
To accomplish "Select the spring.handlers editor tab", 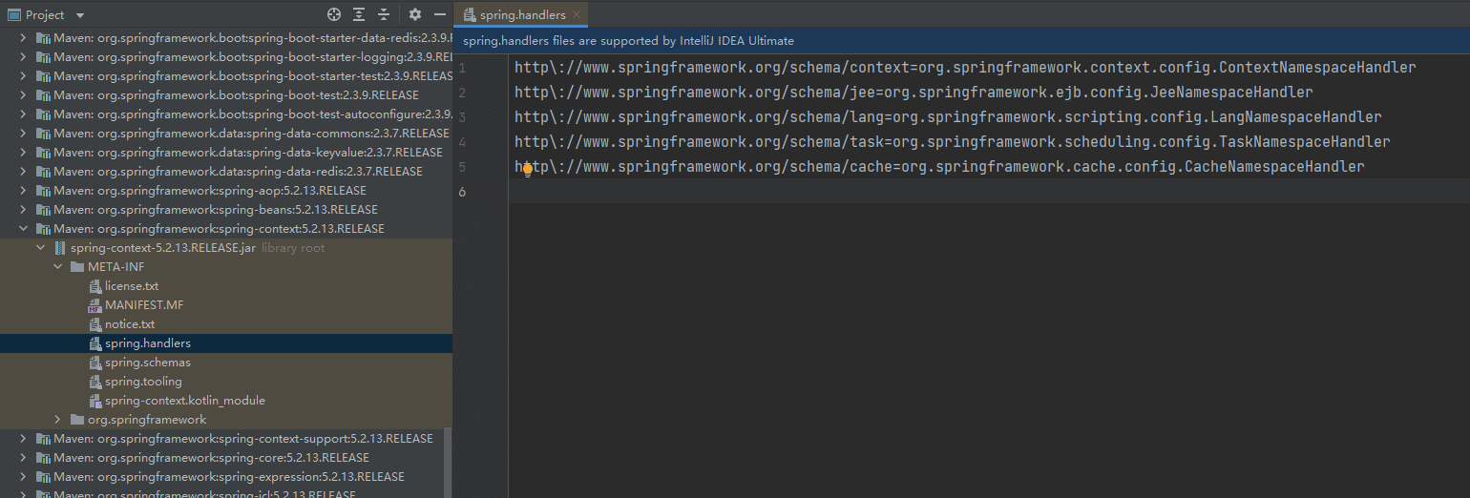I will coord(522,14).
